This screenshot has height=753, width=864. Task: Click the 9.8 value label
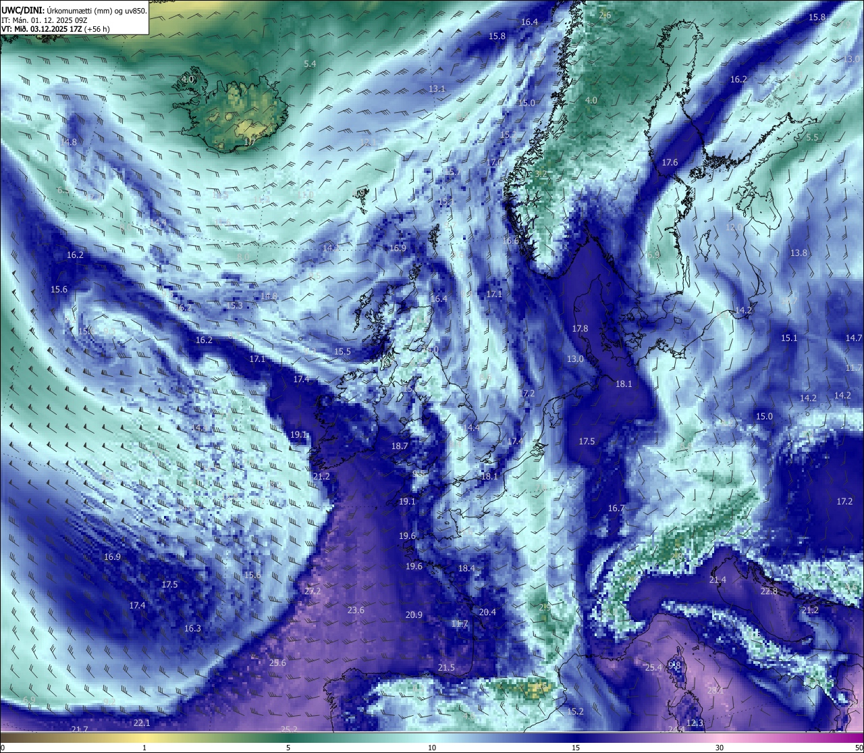674,665
